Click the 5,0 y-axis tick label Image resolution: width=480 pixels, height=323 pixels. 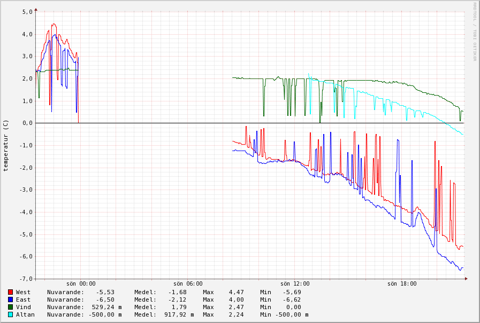27,12
